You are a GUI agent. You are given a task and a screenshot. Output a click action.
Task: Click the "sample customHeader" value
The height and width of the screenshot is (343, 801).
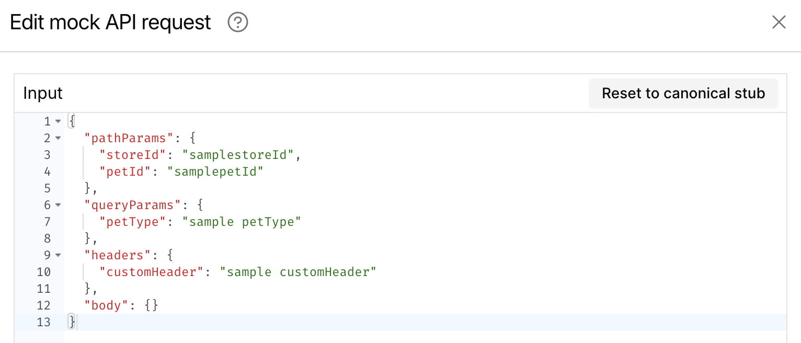coord(298,272)
